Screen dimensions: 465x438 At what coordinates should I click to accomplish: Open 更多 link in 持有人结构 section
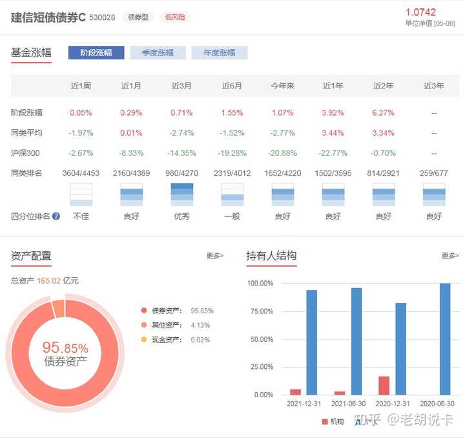point(450,256)
